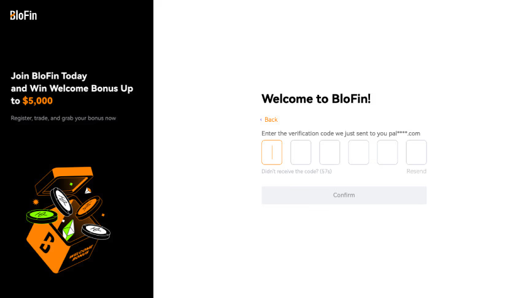Click the Back arrow chevron
This screenshot has width=532, height=298.
261,120
